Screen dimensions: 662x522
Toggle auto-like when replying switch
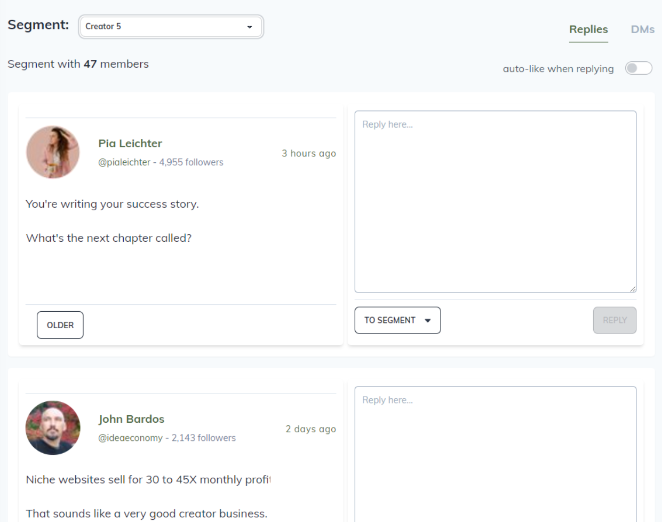[639, 68]
